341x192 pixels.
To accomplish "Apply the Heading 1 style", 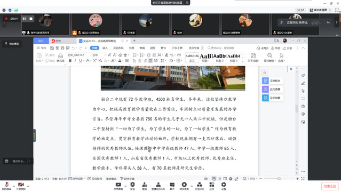I will 206,58.
